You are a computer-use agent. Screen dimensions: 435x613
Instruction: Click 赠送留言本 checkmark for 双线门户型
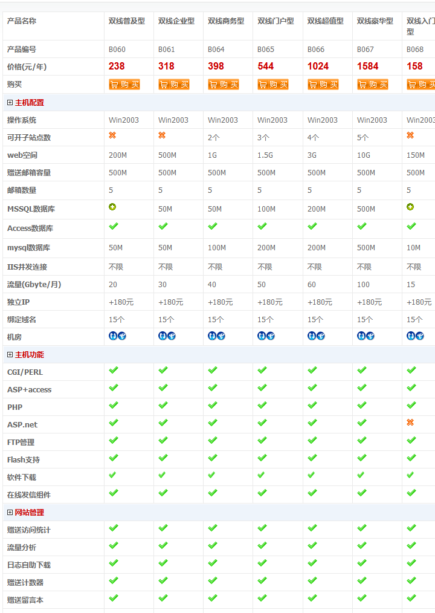coord(262,598)
